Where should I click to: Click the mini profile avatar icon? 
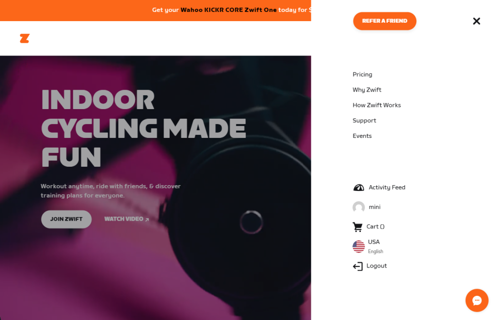coord(359,207)
